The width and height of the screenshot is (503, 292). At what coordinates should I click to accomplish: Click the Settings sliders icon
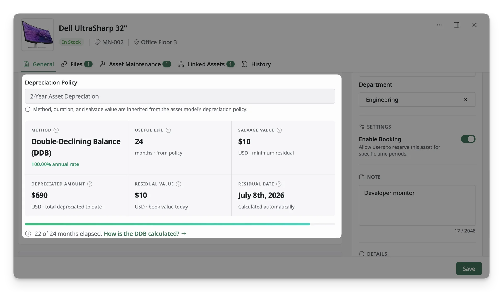pos(362,127)
